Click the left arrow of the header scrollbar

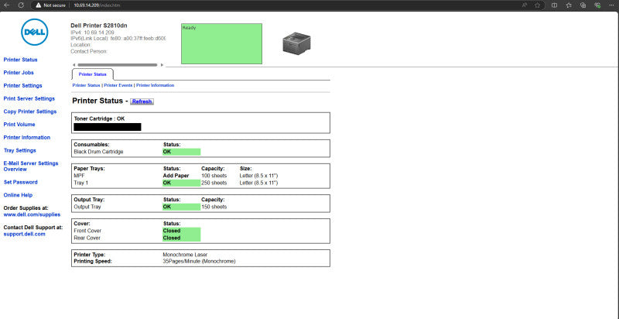click(x=74, y=65)
